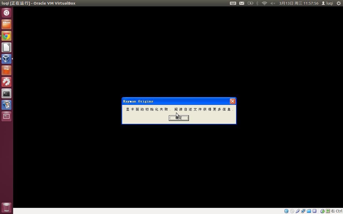Click the VirtualBox optical disc status icon

(x=292, y=211)
